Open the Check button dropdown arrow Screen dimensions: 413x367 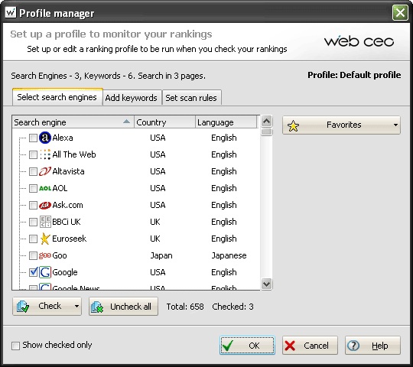(x=76, y=306)
